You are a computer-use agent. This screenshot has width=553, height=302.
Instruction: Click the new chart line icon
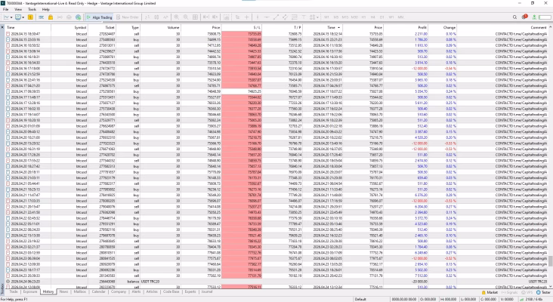pyautogui.click(x=6, y=17)
